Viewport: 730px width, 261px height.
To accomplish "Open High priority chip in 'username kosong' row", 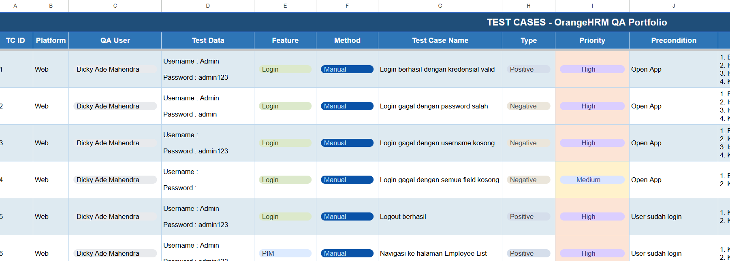I will click(x=592, y=143).
